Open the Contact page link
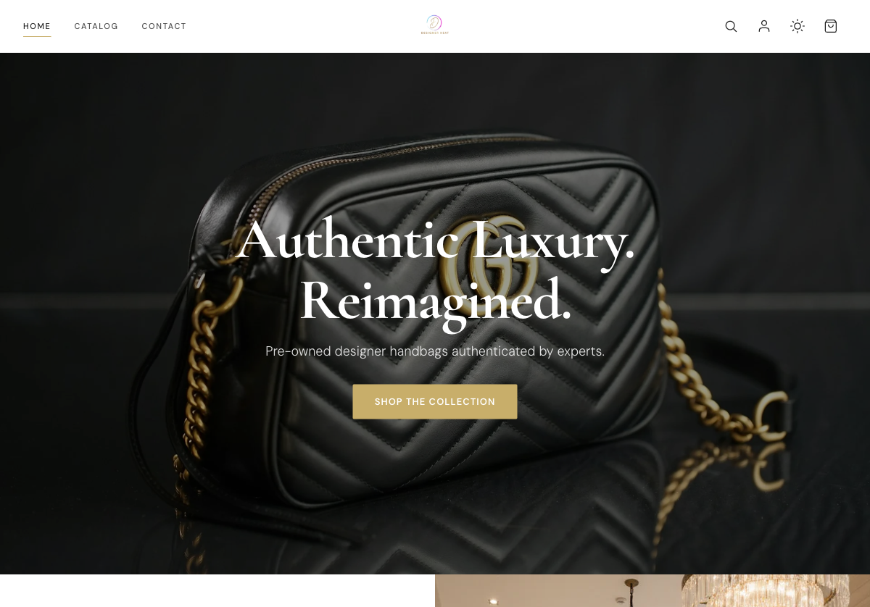870x607 pixels. coord(164,26)
